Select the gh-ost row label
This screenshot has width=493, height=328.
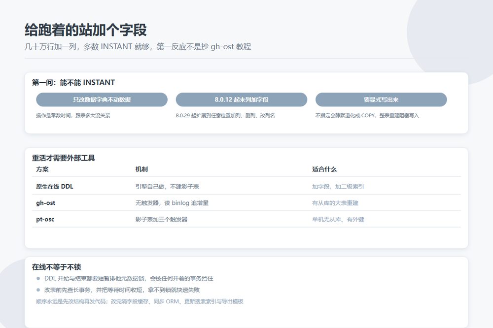tap(45, 203)
